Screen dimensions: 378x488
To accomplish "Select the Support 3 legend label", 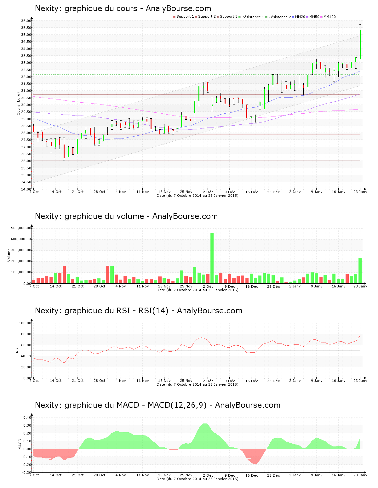I will point(229,17).
